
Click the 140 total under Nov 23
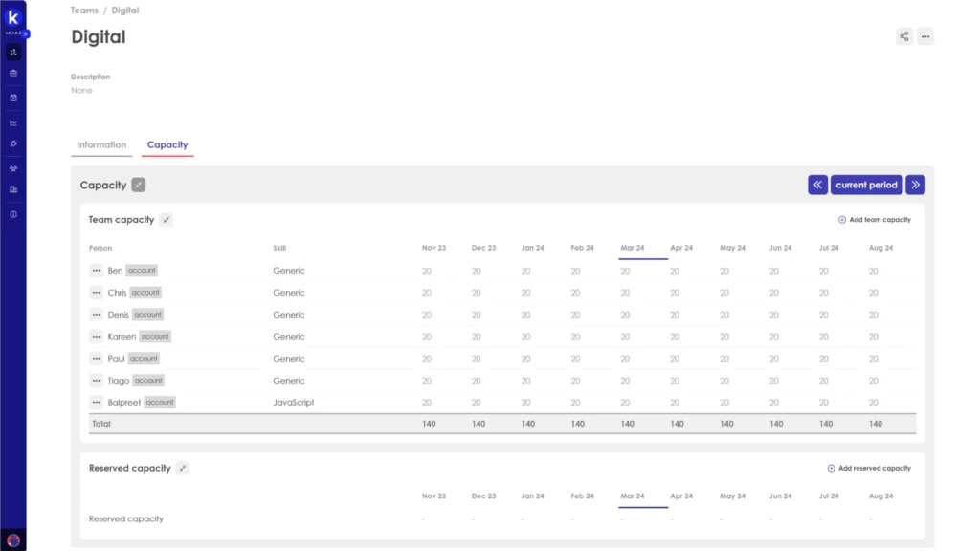[x=429, y=424]
